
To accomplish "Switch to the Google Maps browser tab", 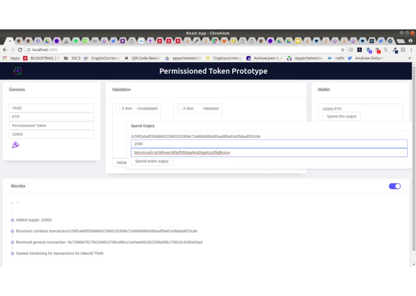I will (x=215, y=41).
